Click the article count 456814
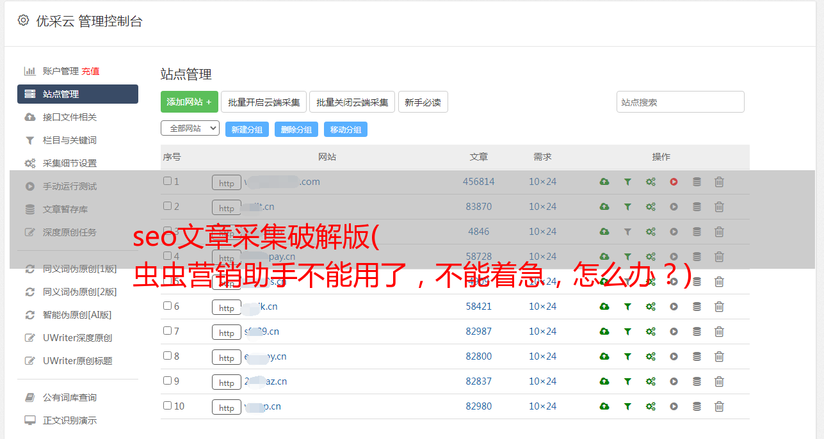 [479, 182]
